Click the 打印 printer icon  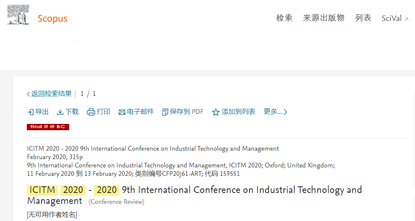tap(91, 112)
